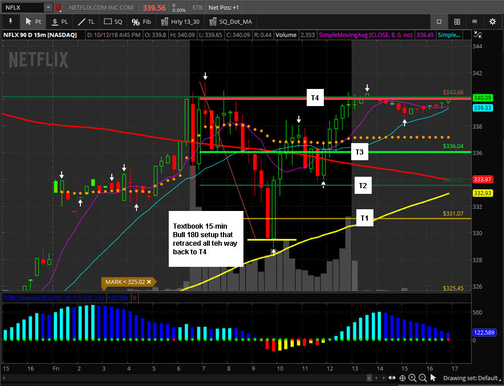Click the time axis expand arrows icon

click(392, 377)
